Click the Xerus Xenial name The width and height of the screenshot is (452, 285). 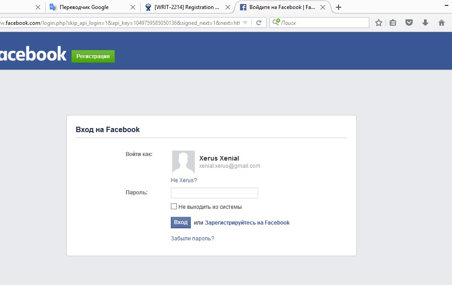click(x=219, y=158)
